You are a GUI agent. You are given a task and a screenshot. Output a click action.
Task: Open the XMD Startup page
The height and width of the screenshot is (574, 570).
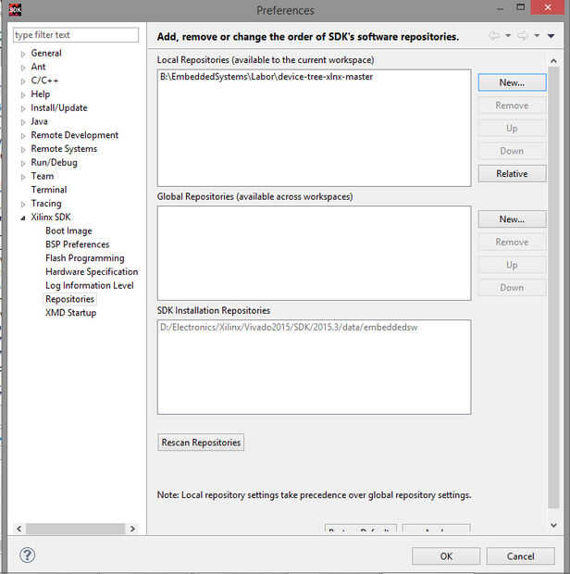click(71, 313)
